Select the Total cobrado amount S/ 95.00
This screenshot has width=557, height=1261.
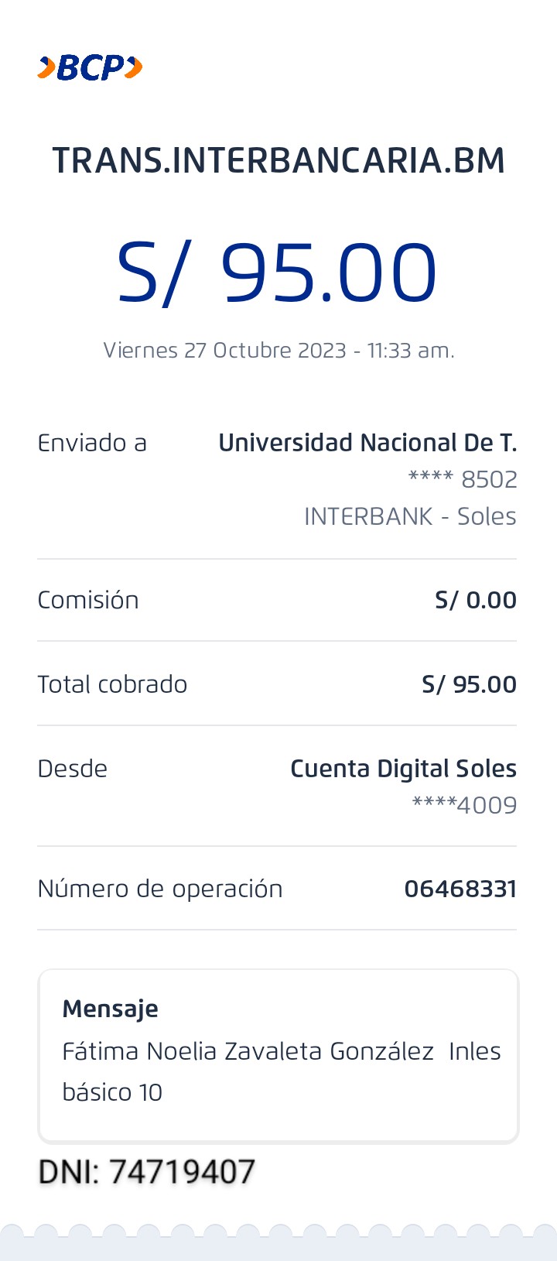[x=469, y=684]
